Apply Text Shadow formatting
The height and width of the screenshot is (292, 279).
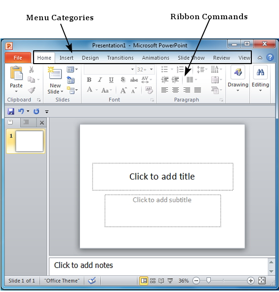122,79
